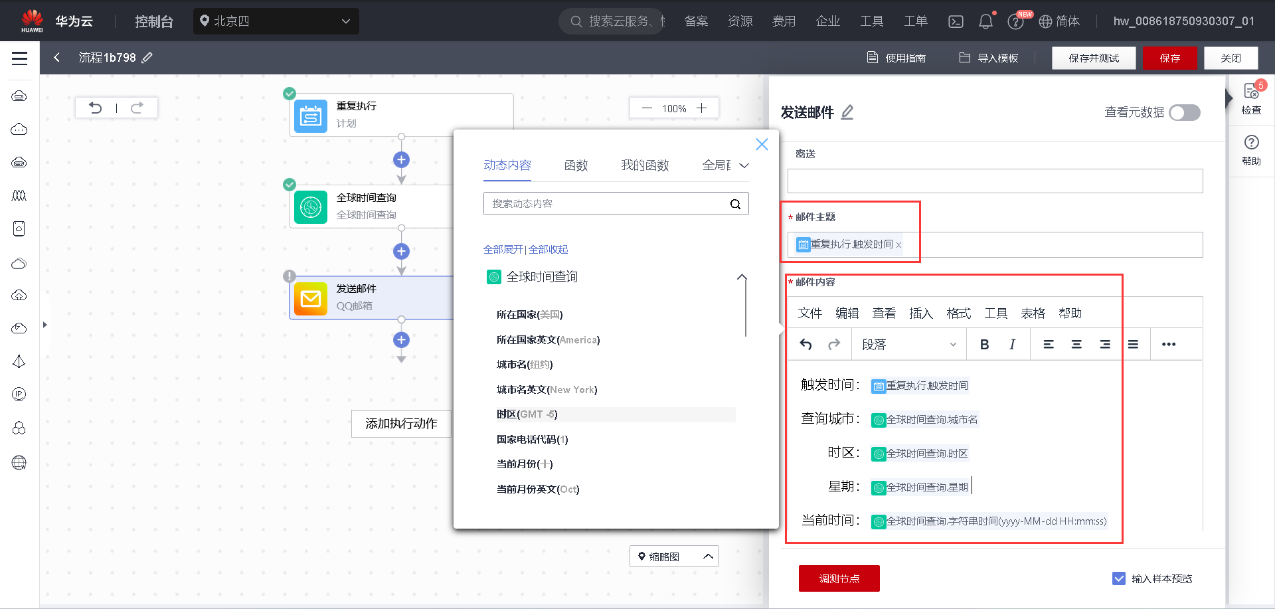Viewport: 1275px width, 609px height.
Task: Uncheck the 输入样本预览 checkbox
Action: pos(1120,578)
